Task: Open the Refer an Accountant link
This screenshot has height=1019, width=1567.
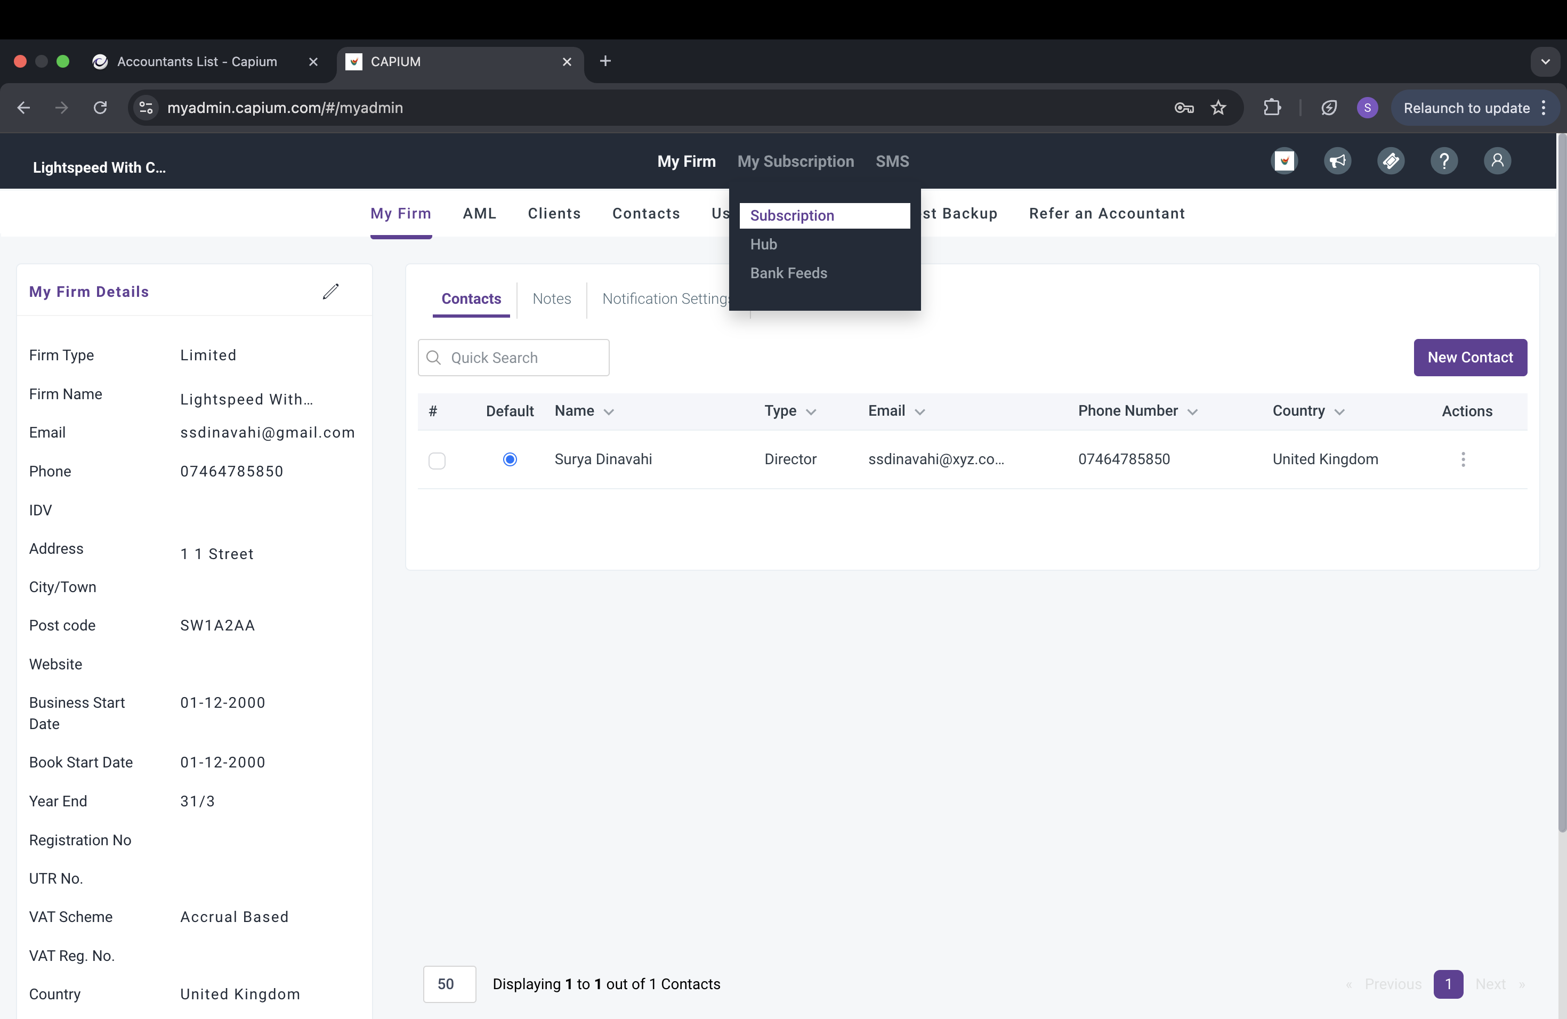Action: 1107,213
